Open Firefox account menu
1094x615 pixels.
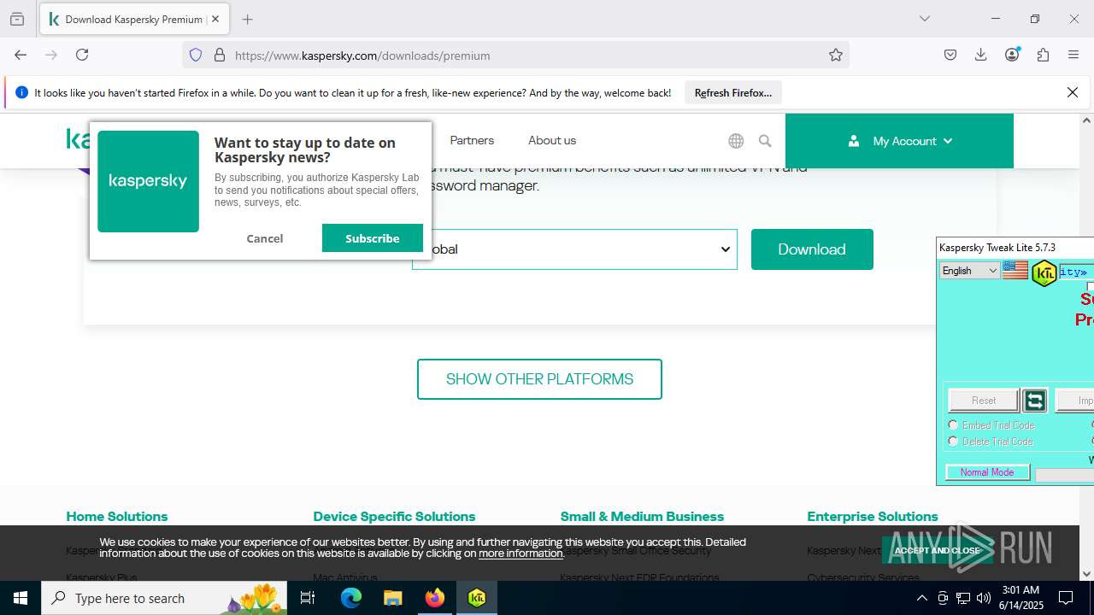1012,55
